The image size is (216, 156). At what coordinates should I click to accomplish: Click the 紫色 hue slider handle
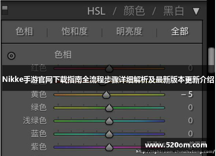(109, 147)
